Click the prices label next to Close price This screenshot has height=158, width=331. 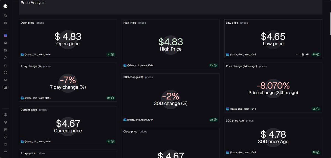pos(143,132)
